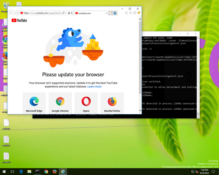Click the YouTube logo

click(x=19, y=21)
